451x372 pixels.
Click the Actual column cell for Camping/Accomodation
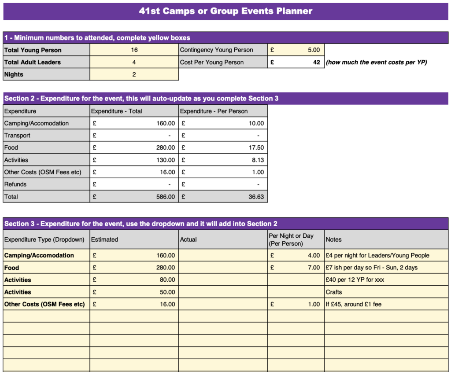point(222,255)
